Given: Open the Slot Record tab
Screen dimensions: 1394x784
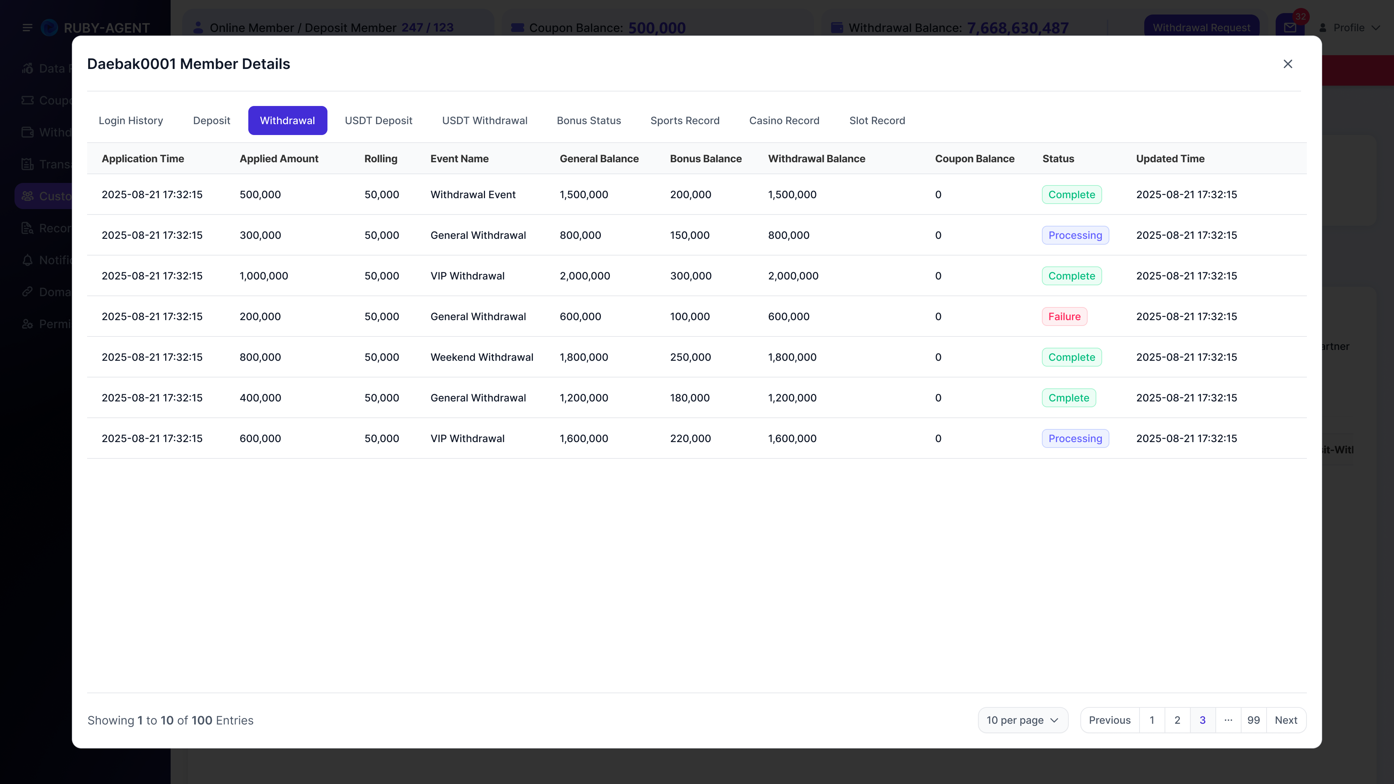Looking at the screenshot, I should [x=877, y=120].
